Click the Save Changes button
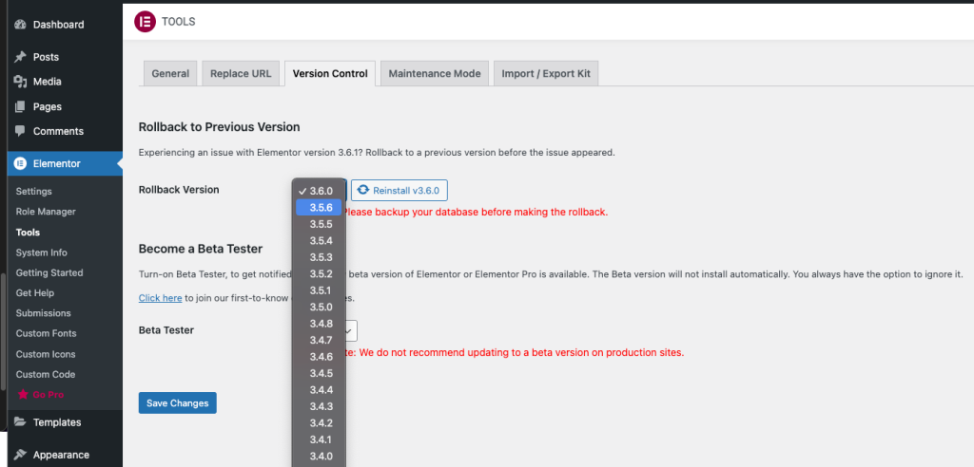 pos(177,403)
